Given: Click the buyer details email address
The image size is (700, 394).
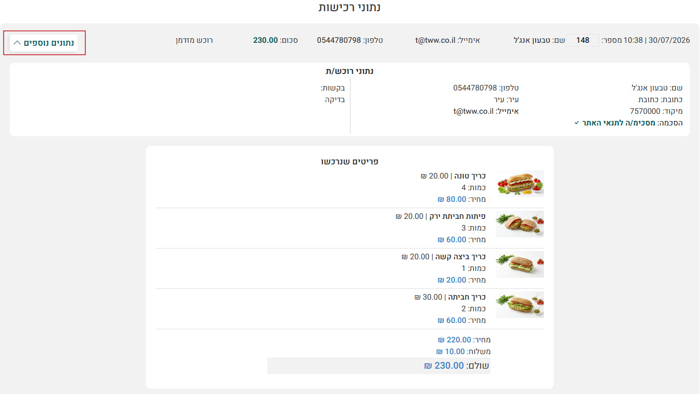Looking at the screenshot, I should (474, 111).
